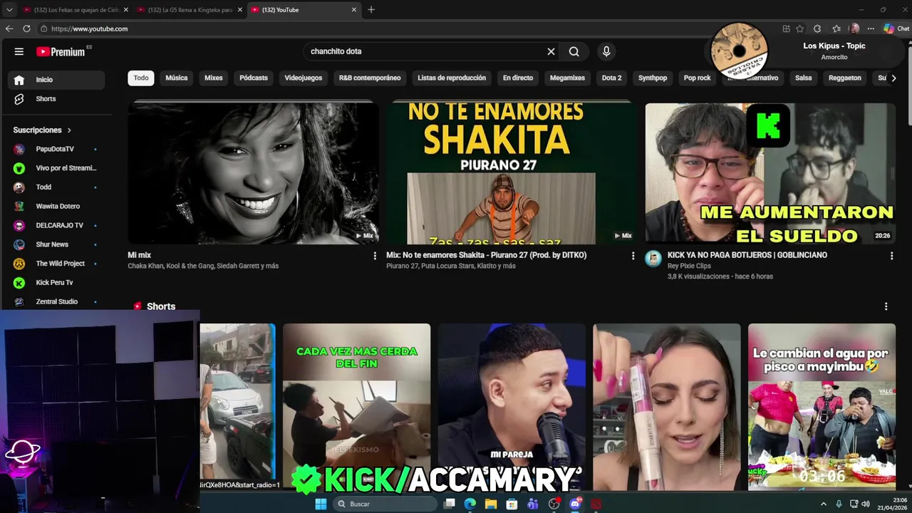Expand the Suscripciones section
This screenshot has width=912, height=513.
[x=43, y=130]
